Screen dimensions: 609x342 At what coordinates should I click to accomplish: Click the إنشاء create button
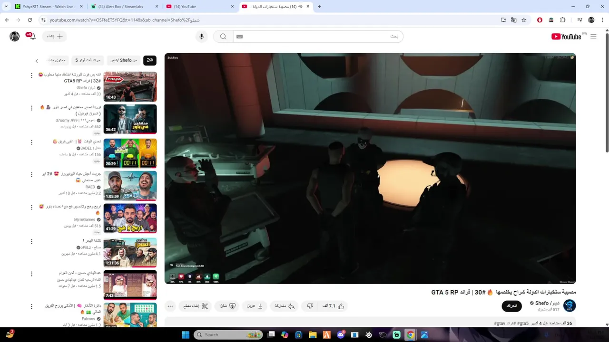click(53, 36)
